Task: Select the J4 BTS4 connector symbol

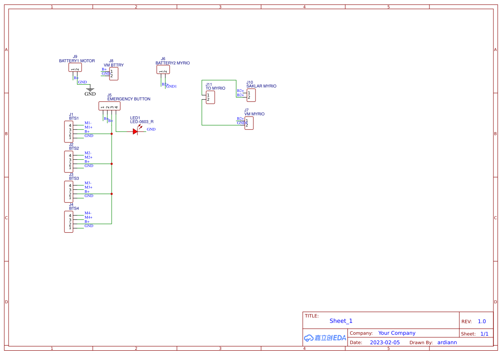Action: 69,221
